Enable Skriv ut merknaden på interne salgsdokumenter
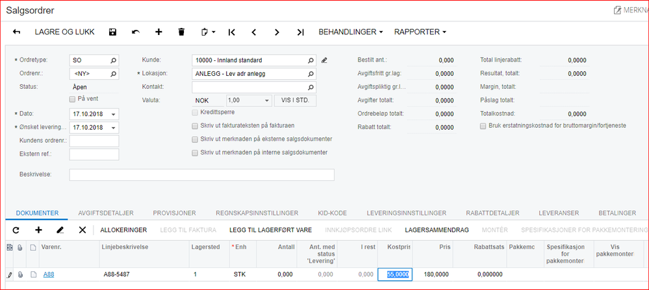This screenshot has height=290, width=649. [195, 153]
